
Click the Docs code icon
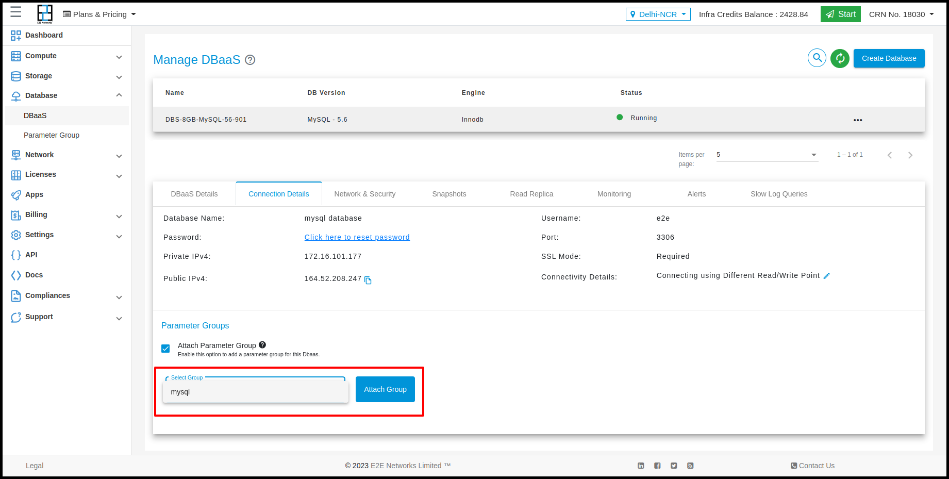(x=16, y=275)
